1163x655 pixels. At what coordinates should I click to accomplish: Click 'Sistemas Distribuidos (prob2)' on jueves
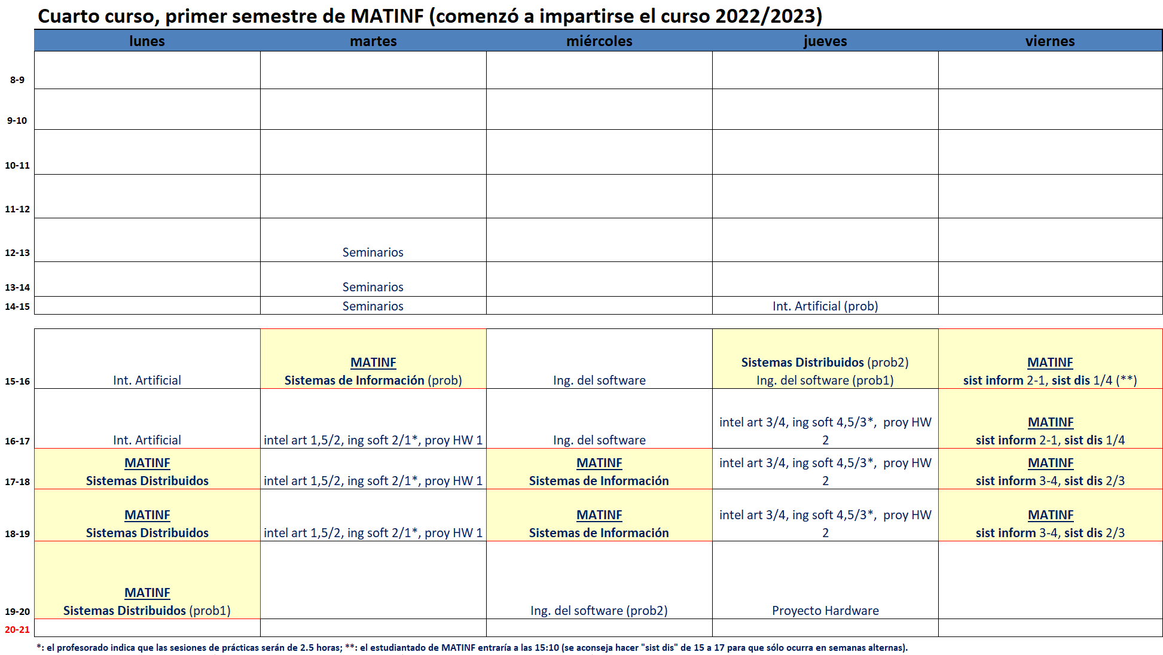point(825,362)
